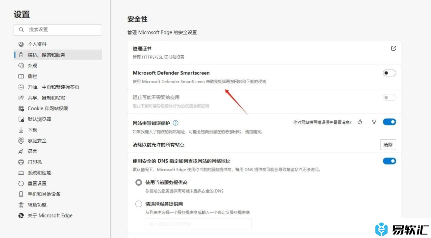Give thumbs down for typo protection

(374, 122)
